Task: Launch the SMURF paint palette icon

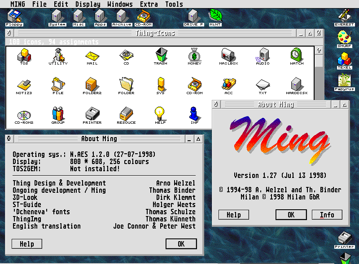Action: click(x=344, y=39)
